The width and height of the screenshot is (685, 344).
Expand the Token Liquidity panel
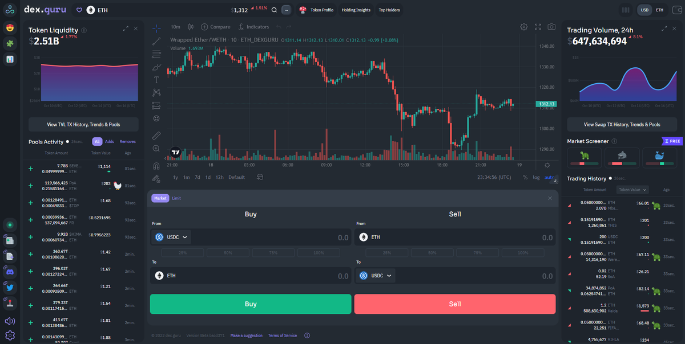(x=126, y=28)
